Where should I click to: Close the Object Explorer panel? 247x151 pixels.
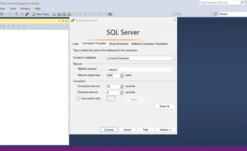click(67, 21)
